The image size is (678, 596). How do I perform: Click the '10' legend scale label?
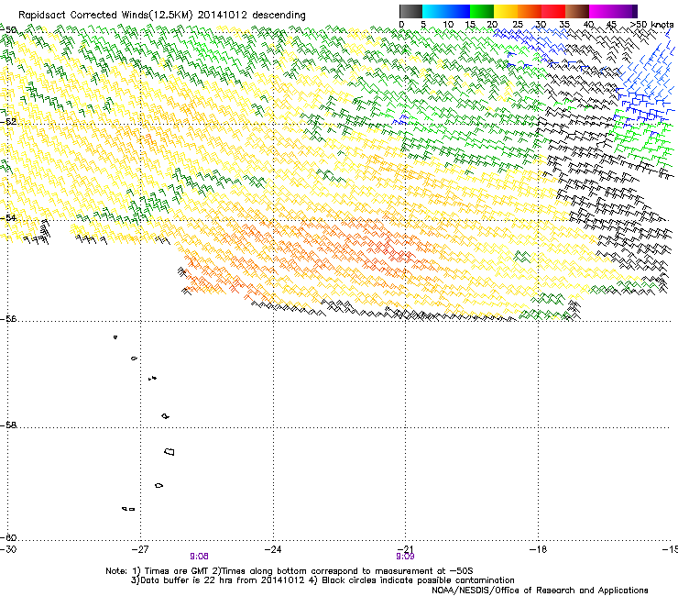coord(448,25)
